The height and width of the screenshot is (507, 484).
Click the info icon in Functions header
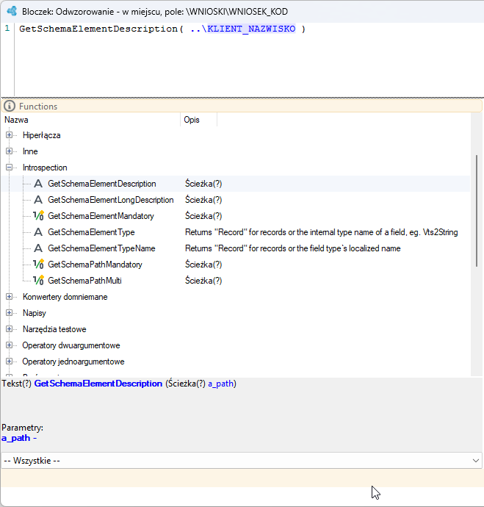[10, 106]
